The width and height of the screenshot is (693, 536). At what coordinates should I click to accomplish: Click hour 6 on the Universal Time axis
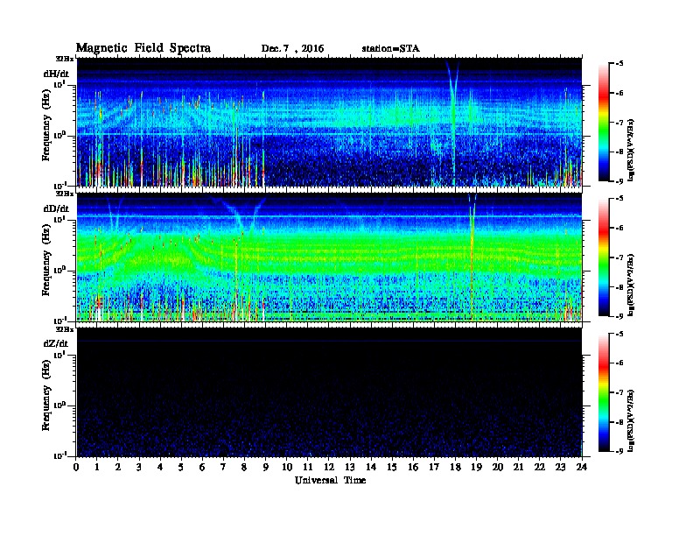coord(202,467)
